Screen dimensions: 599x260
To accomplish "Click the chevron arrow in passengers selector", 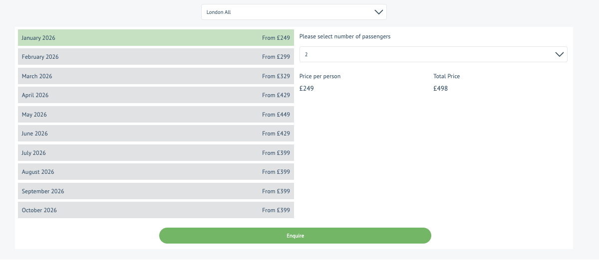I will (x=560, y=54).
